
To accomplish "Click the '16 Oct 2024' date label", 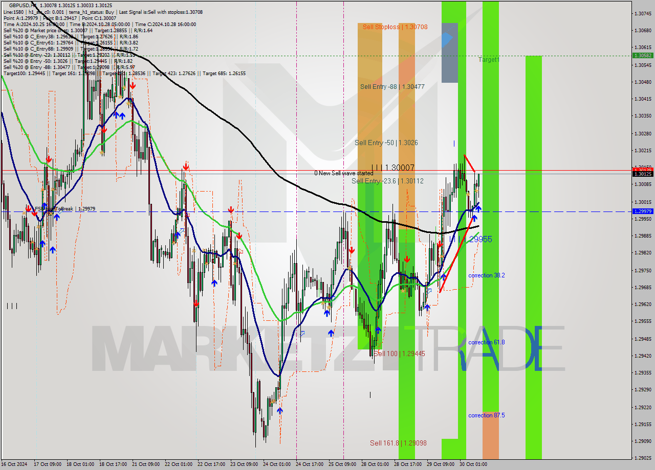I will 13,464.
